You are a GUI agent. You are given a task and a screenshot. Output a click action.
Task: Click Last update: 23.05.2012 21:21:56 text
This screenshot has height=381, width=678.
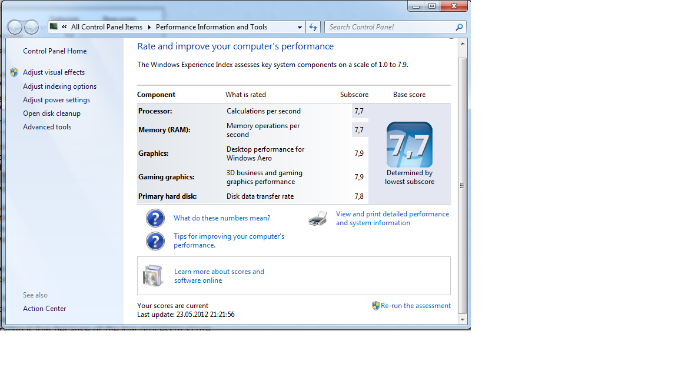tap(186, 315)
